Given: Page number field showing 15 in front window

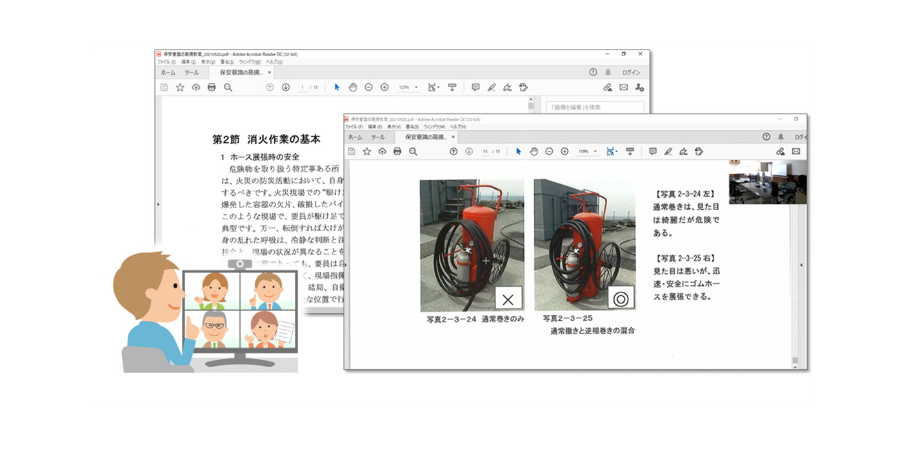Looking at the screenshot, I should point(485,151).
